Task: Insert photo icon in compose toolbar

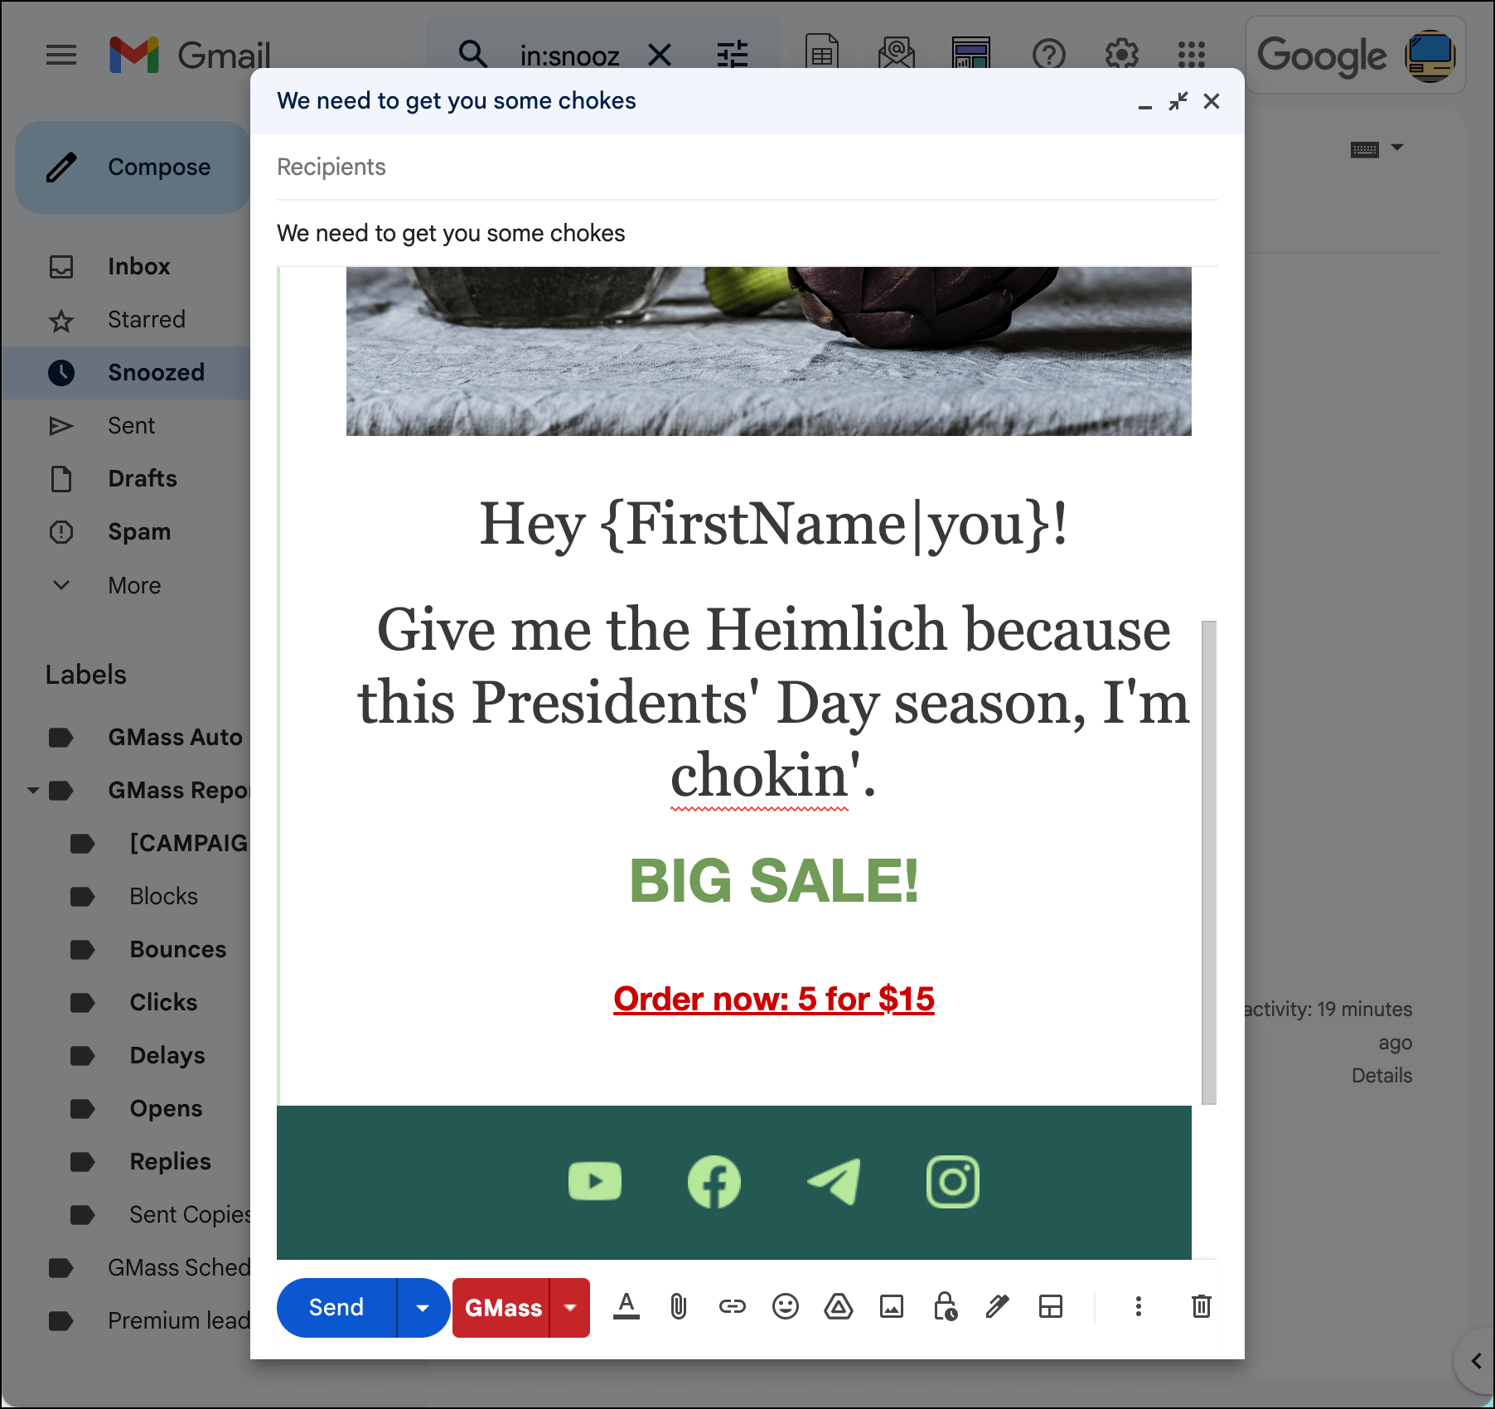Action: click(x=892, y=1308)
